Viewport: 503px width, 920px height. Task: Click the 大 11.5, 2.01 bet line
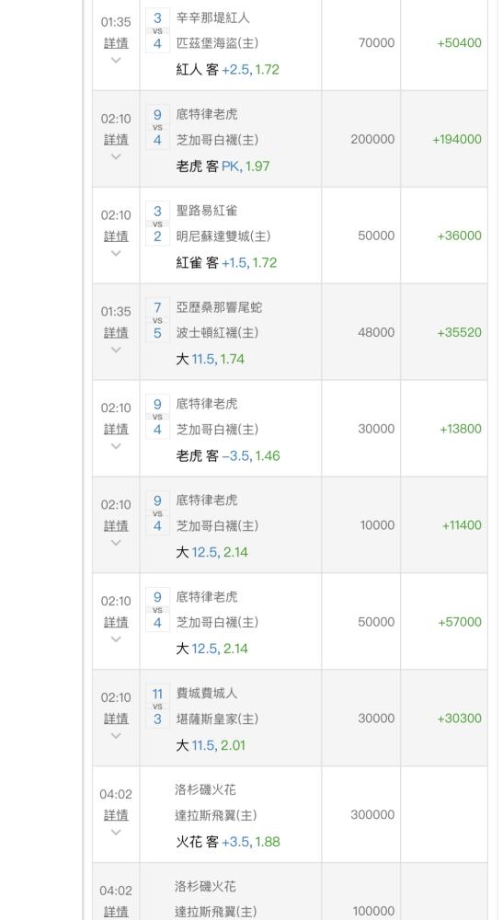[211, 745]
